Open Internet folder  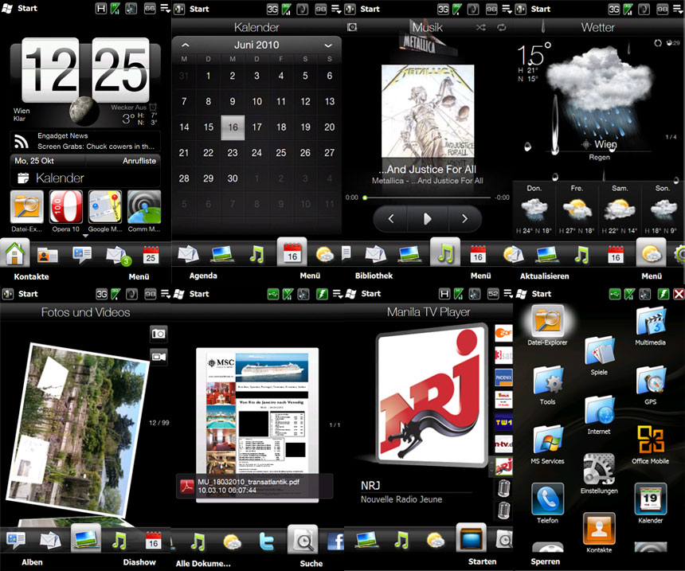[x=599, y=416]
